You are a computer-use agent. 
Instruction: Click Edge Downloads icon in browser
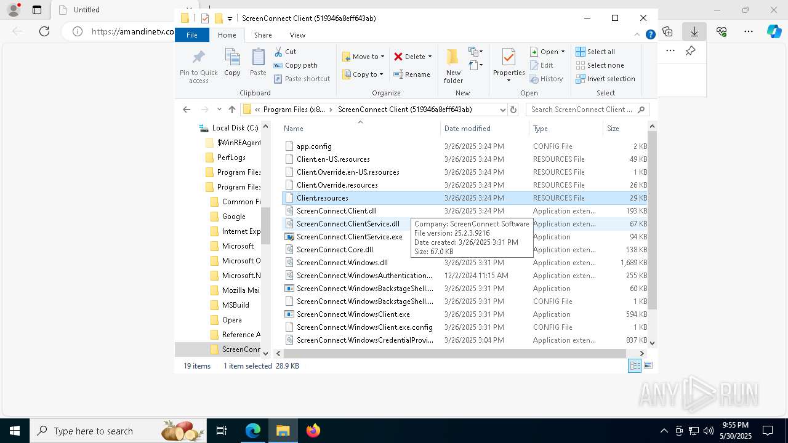tap(694, 31)
